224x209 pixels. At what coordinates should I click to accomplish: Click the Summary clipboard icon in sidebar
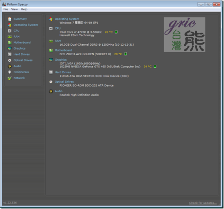point(10,19)
